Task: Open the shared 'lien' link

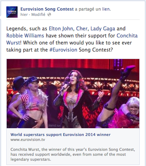Action: 106,9
